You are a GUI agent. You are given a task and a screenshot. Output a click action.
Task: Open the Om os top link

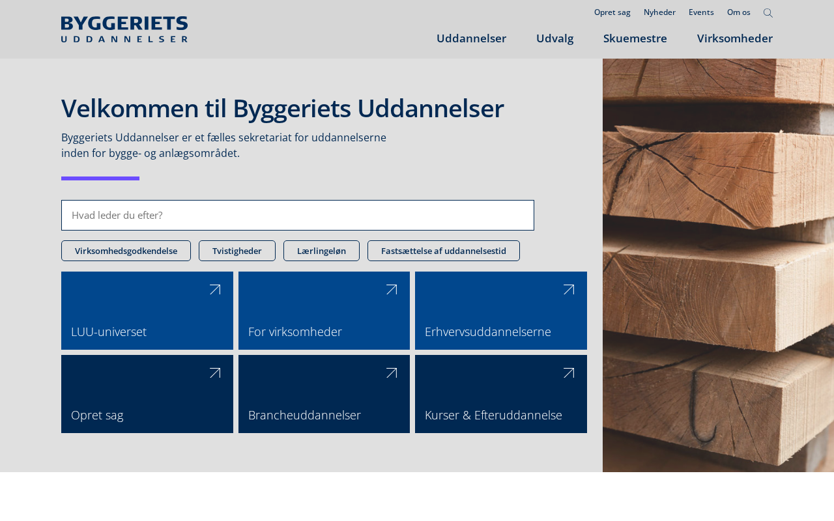739,12
